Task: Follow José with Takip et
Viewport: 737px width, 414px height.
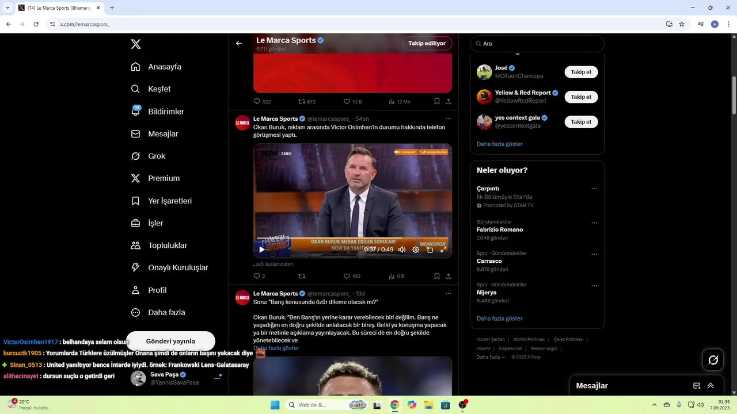Action: pyautogui.click(x=581, y=72)
